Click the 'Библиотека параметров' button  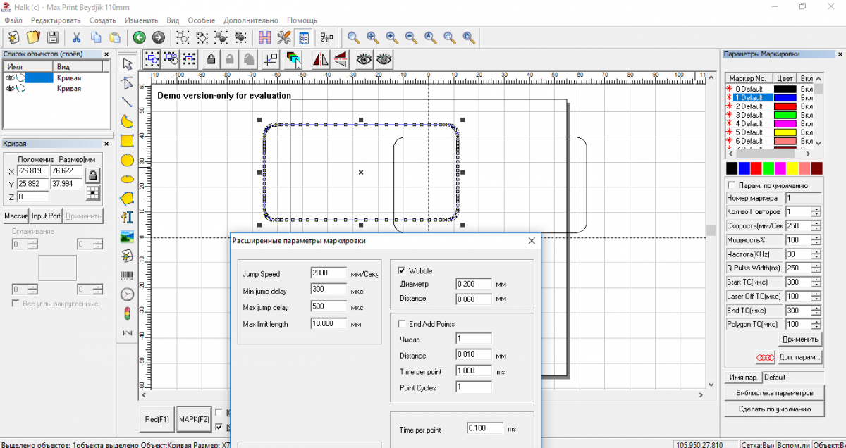(x=775, y=393)
